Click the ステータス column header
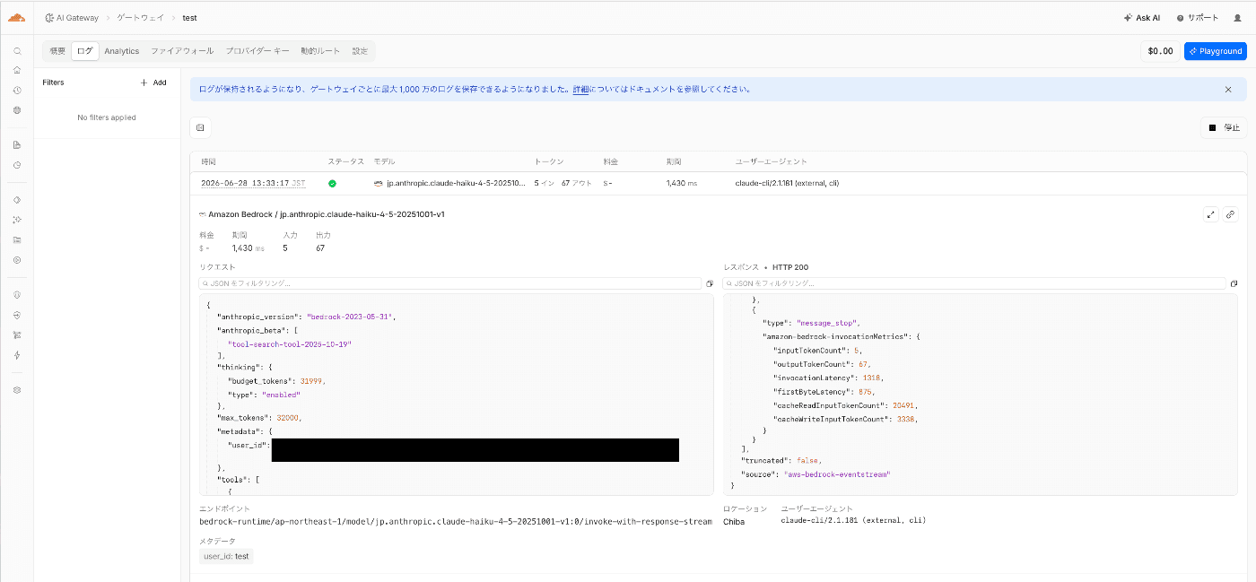 coord(345,161)
